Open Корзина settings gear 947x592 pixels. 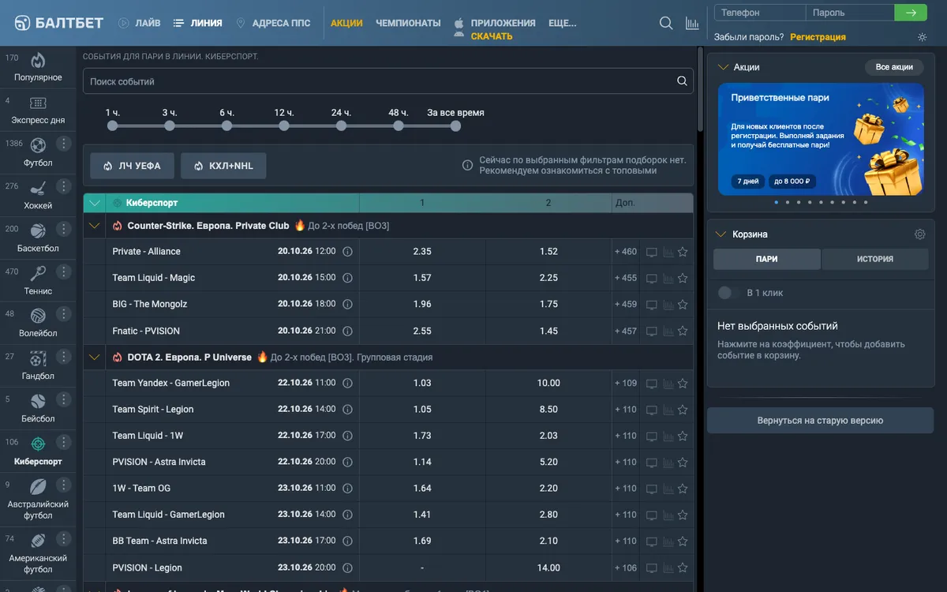[919, 234]
